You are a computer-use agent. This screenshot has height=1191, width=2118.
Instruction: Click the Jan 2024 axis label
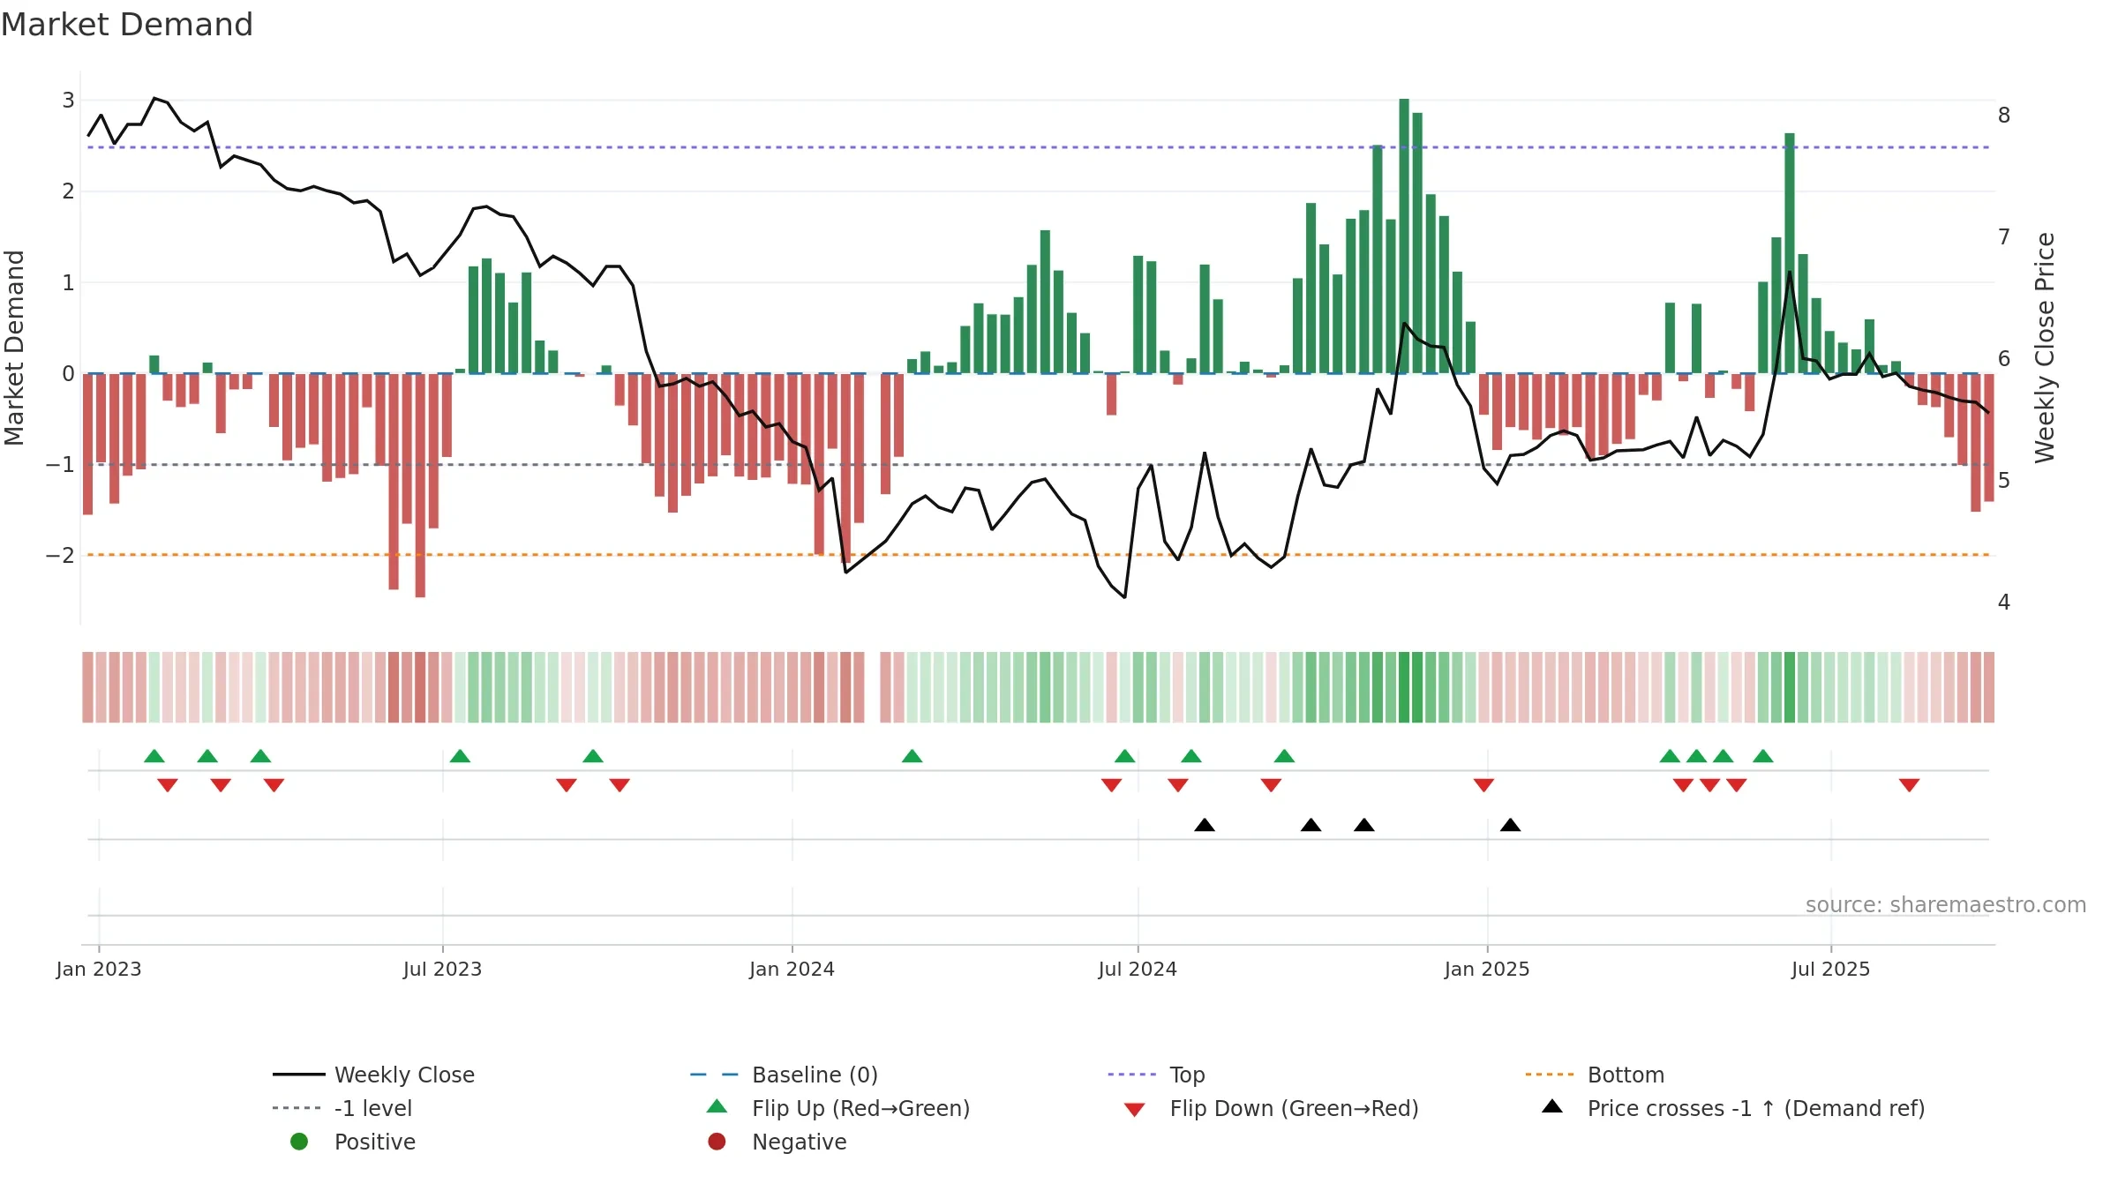click(792, 970)
